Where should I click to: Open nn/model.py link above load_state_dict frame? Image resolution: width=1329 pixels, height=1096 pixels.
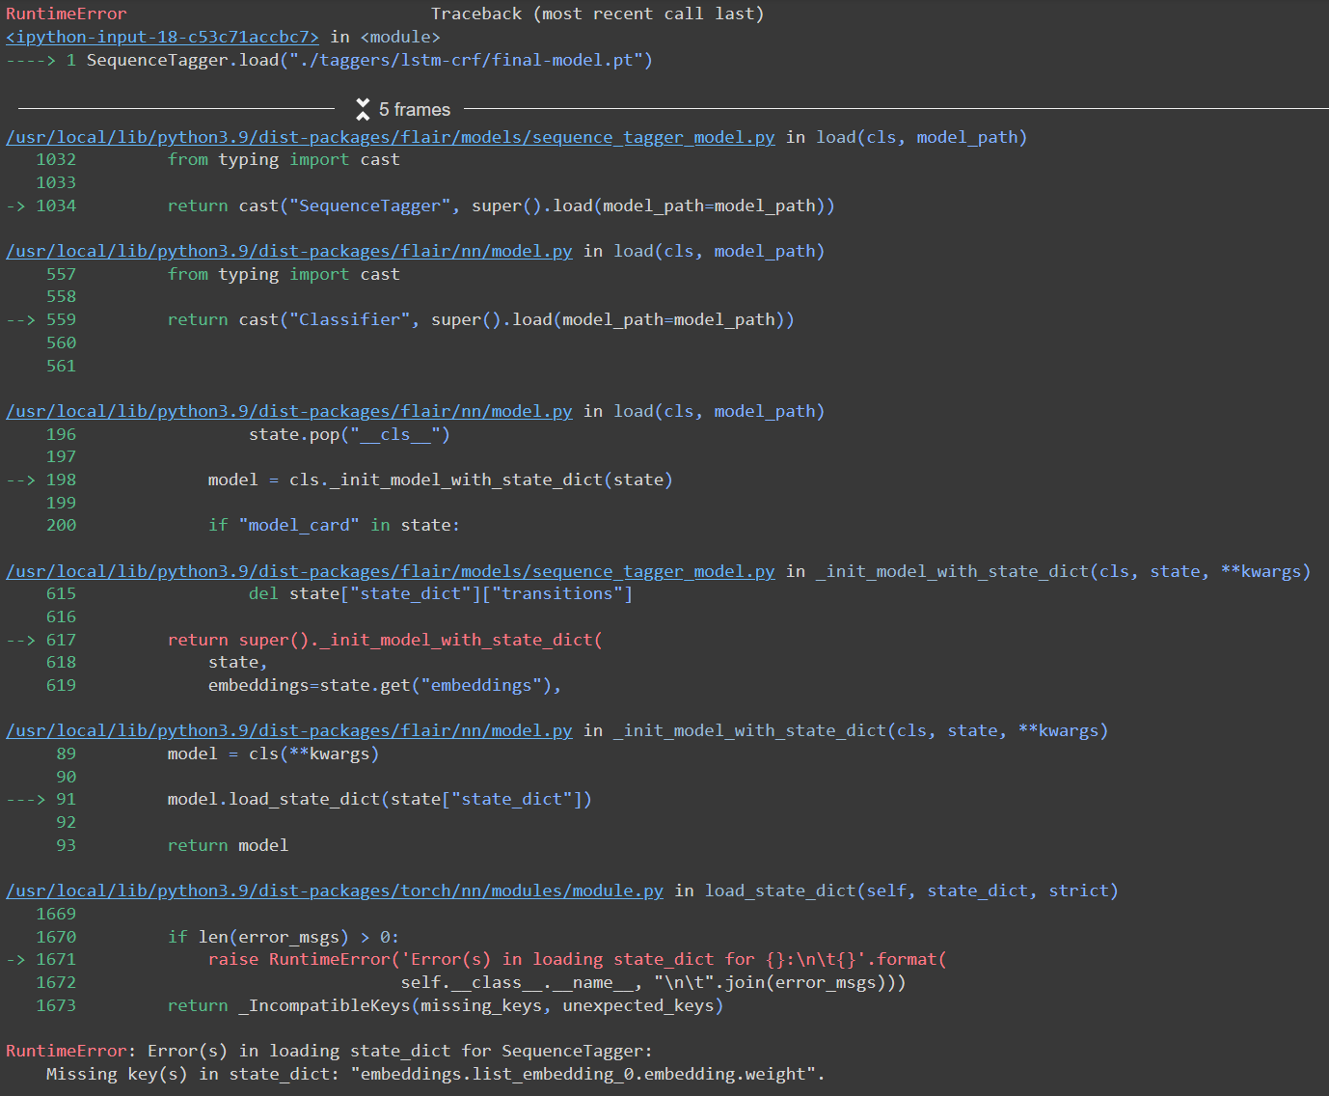pyautogui.click(x=288, y=730)
